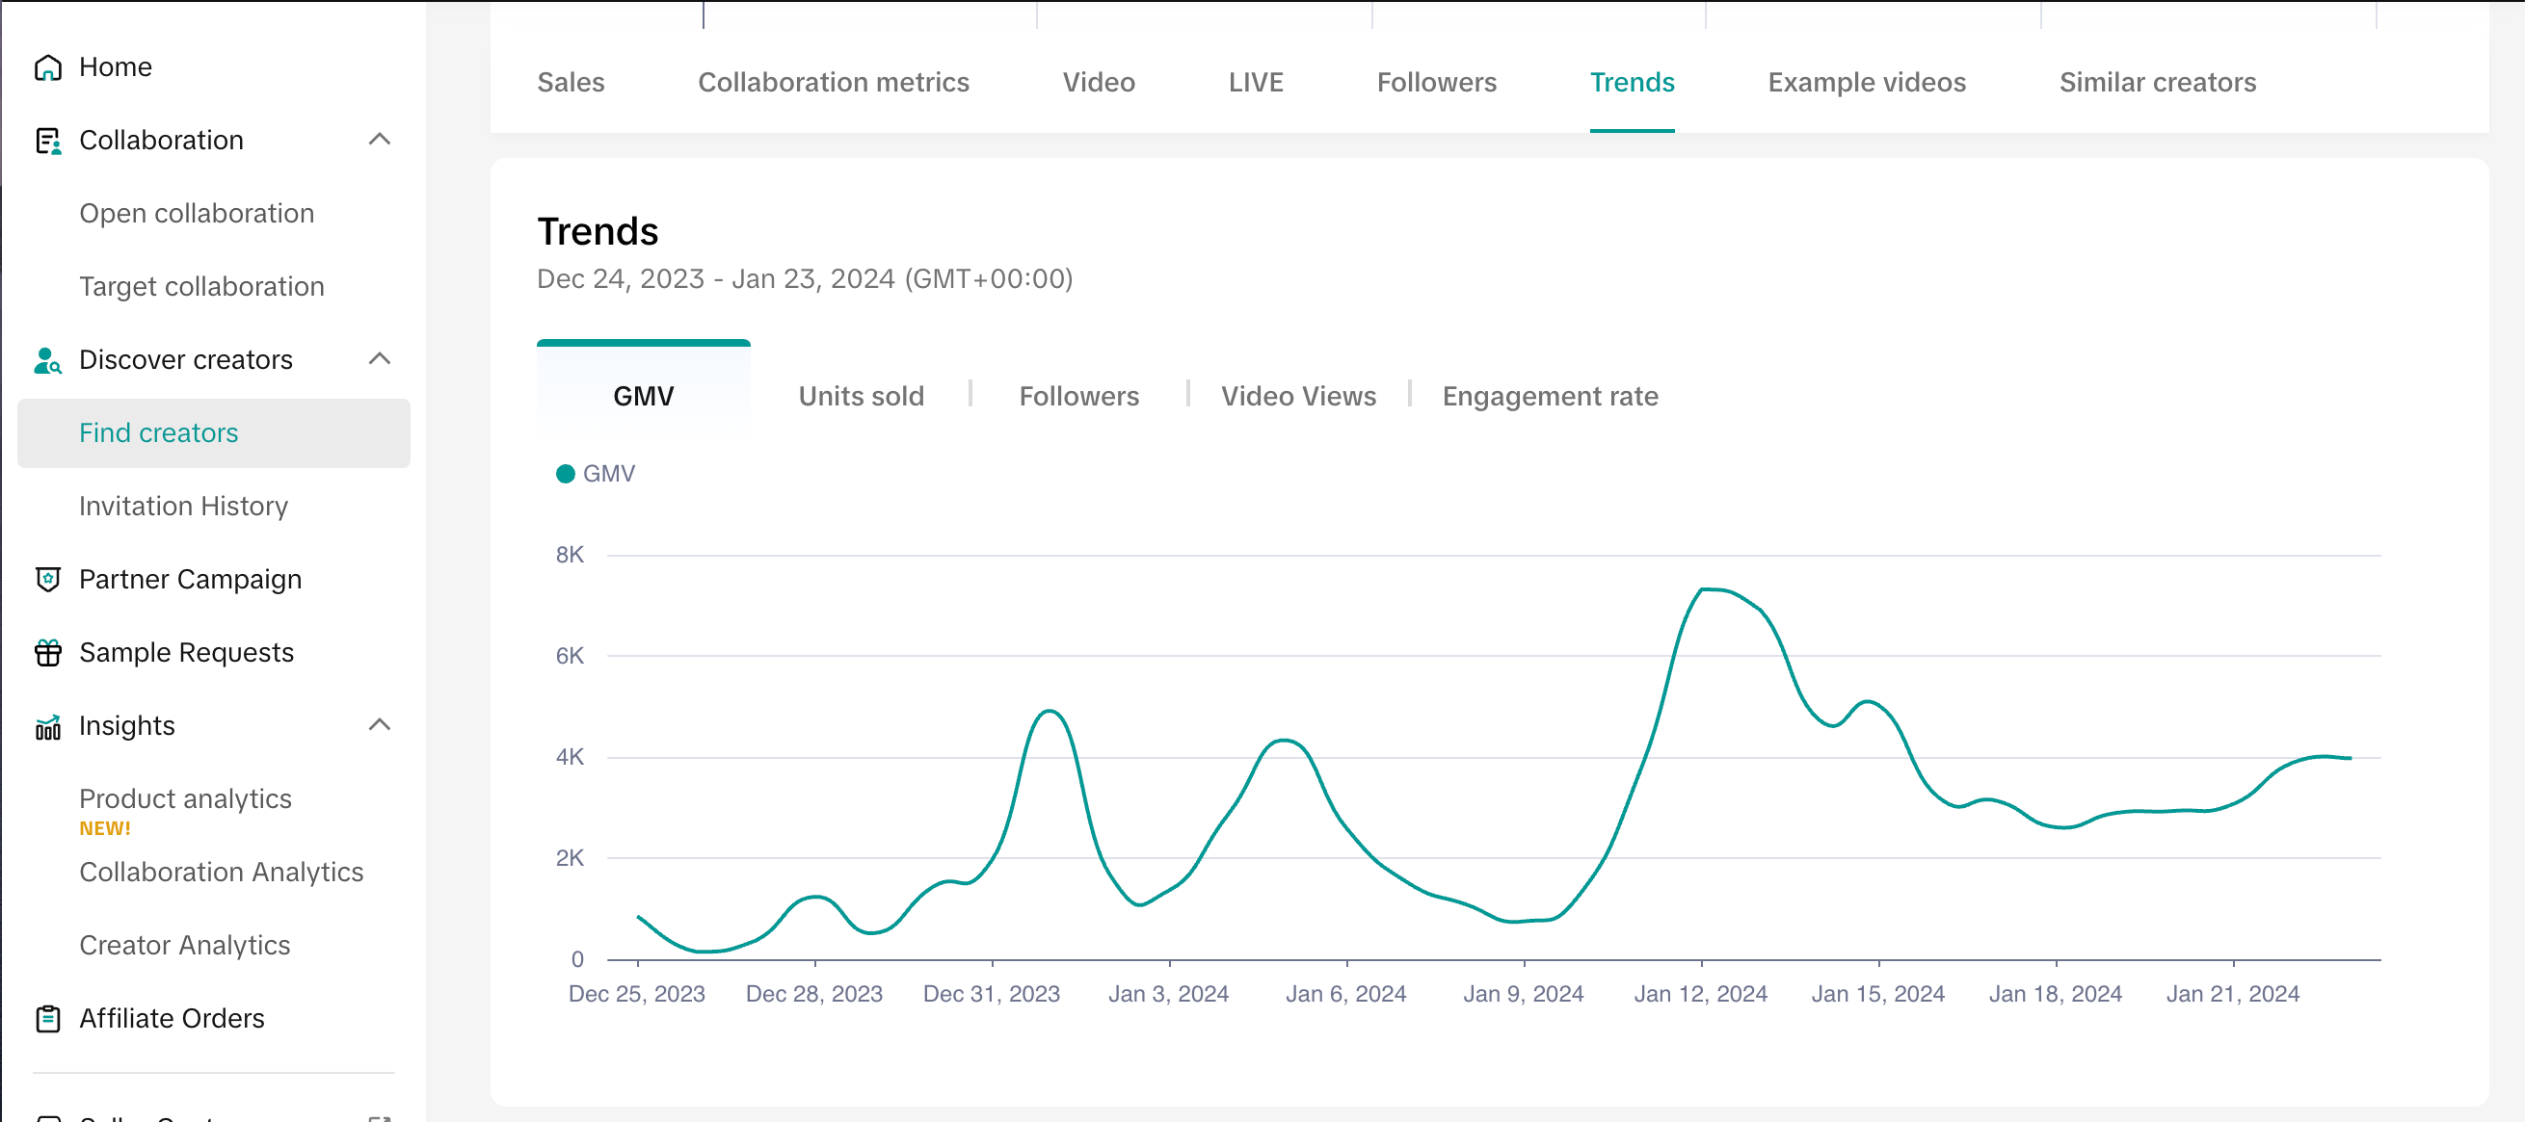Click the Home house icon
Viewport: 2525px width, 1122px height.
click(x=47, y=66)
